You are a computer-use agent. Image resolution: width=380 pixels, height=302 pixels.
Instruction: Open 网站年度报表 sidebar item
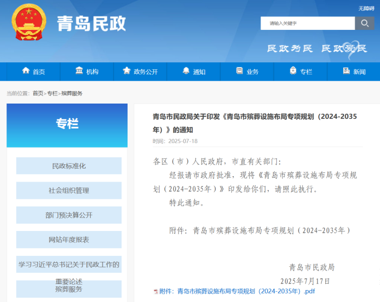(x=69, y=240)
